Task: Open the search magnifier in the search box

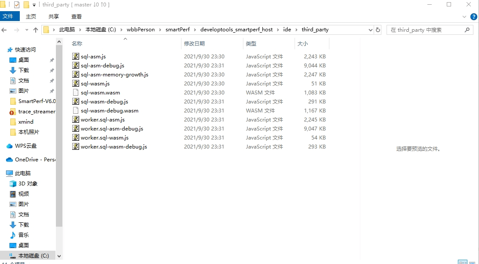Action: pyautogui.click(x=467, y=30)
